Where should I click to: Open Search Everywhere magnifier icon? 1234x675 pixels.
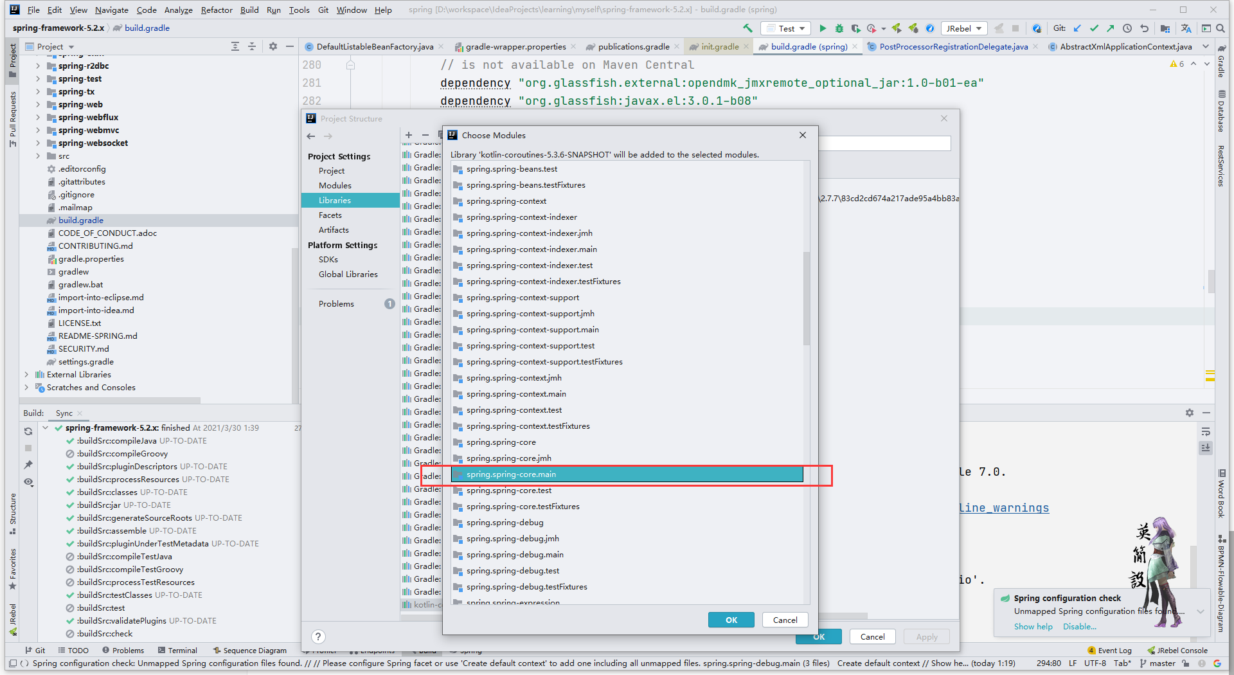[1221, 28]
